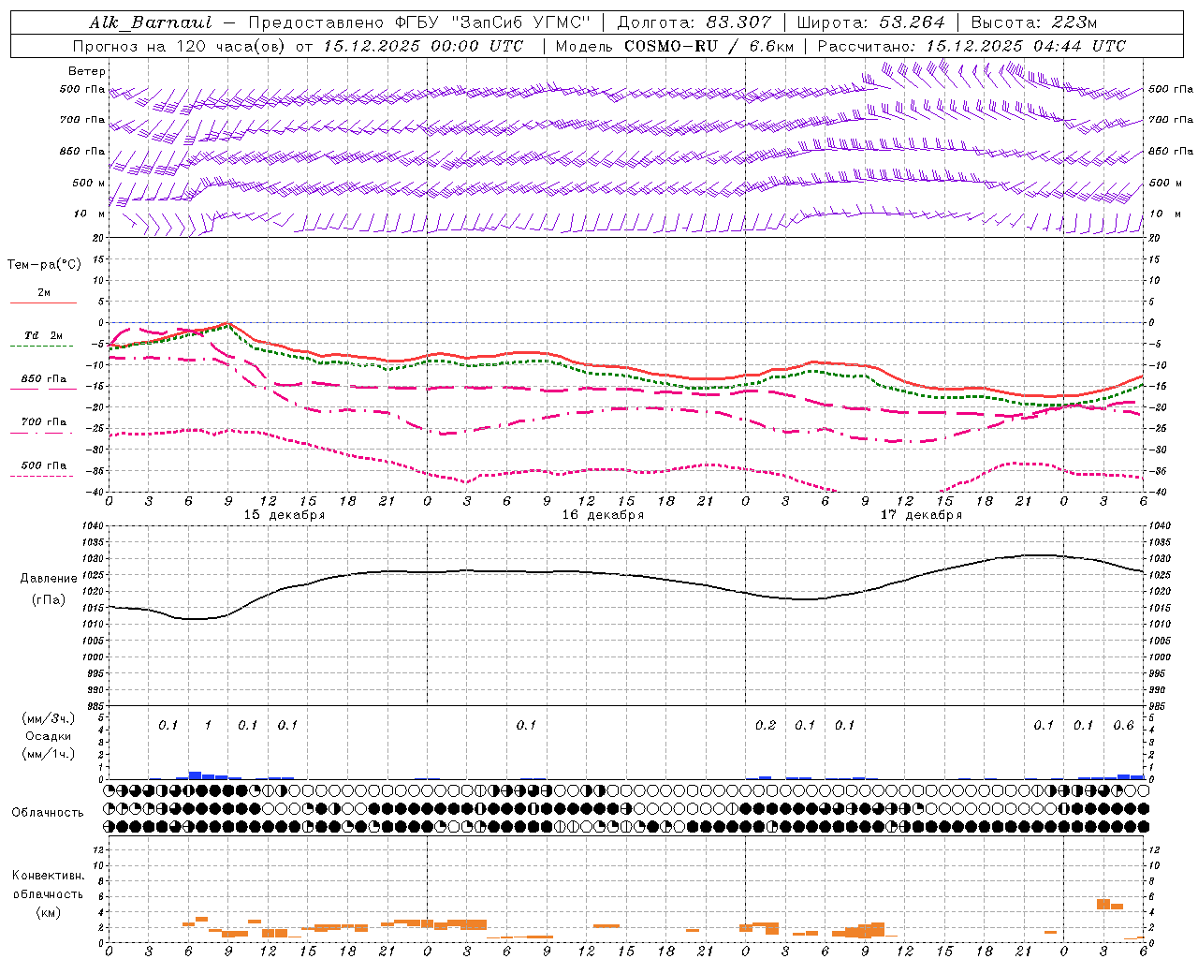Screen dimensions: 1198x959
Task: Click the 15 декабря date label
Action: pos(285,515)
